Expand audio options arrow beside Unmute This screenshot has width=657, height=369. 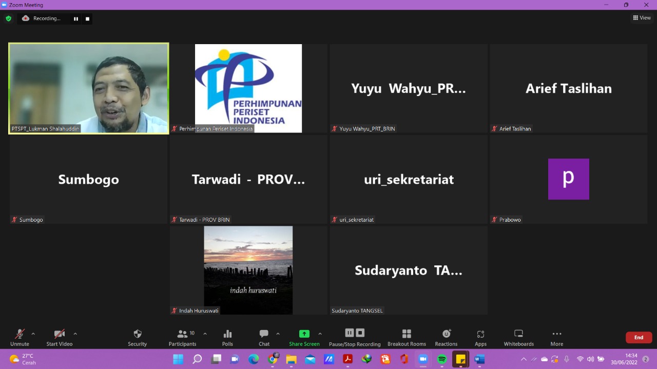(x=33, y=334)
